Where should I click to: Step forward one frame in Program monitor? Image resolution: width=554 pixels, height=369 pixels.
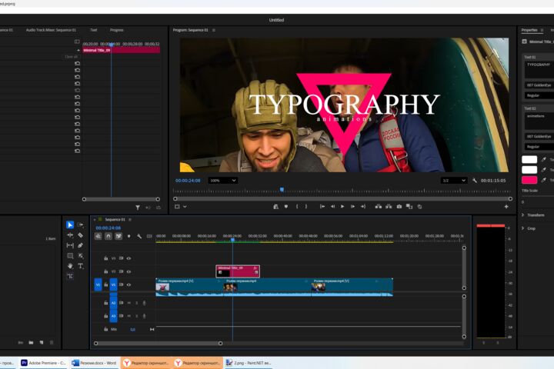tap(352, 207)
